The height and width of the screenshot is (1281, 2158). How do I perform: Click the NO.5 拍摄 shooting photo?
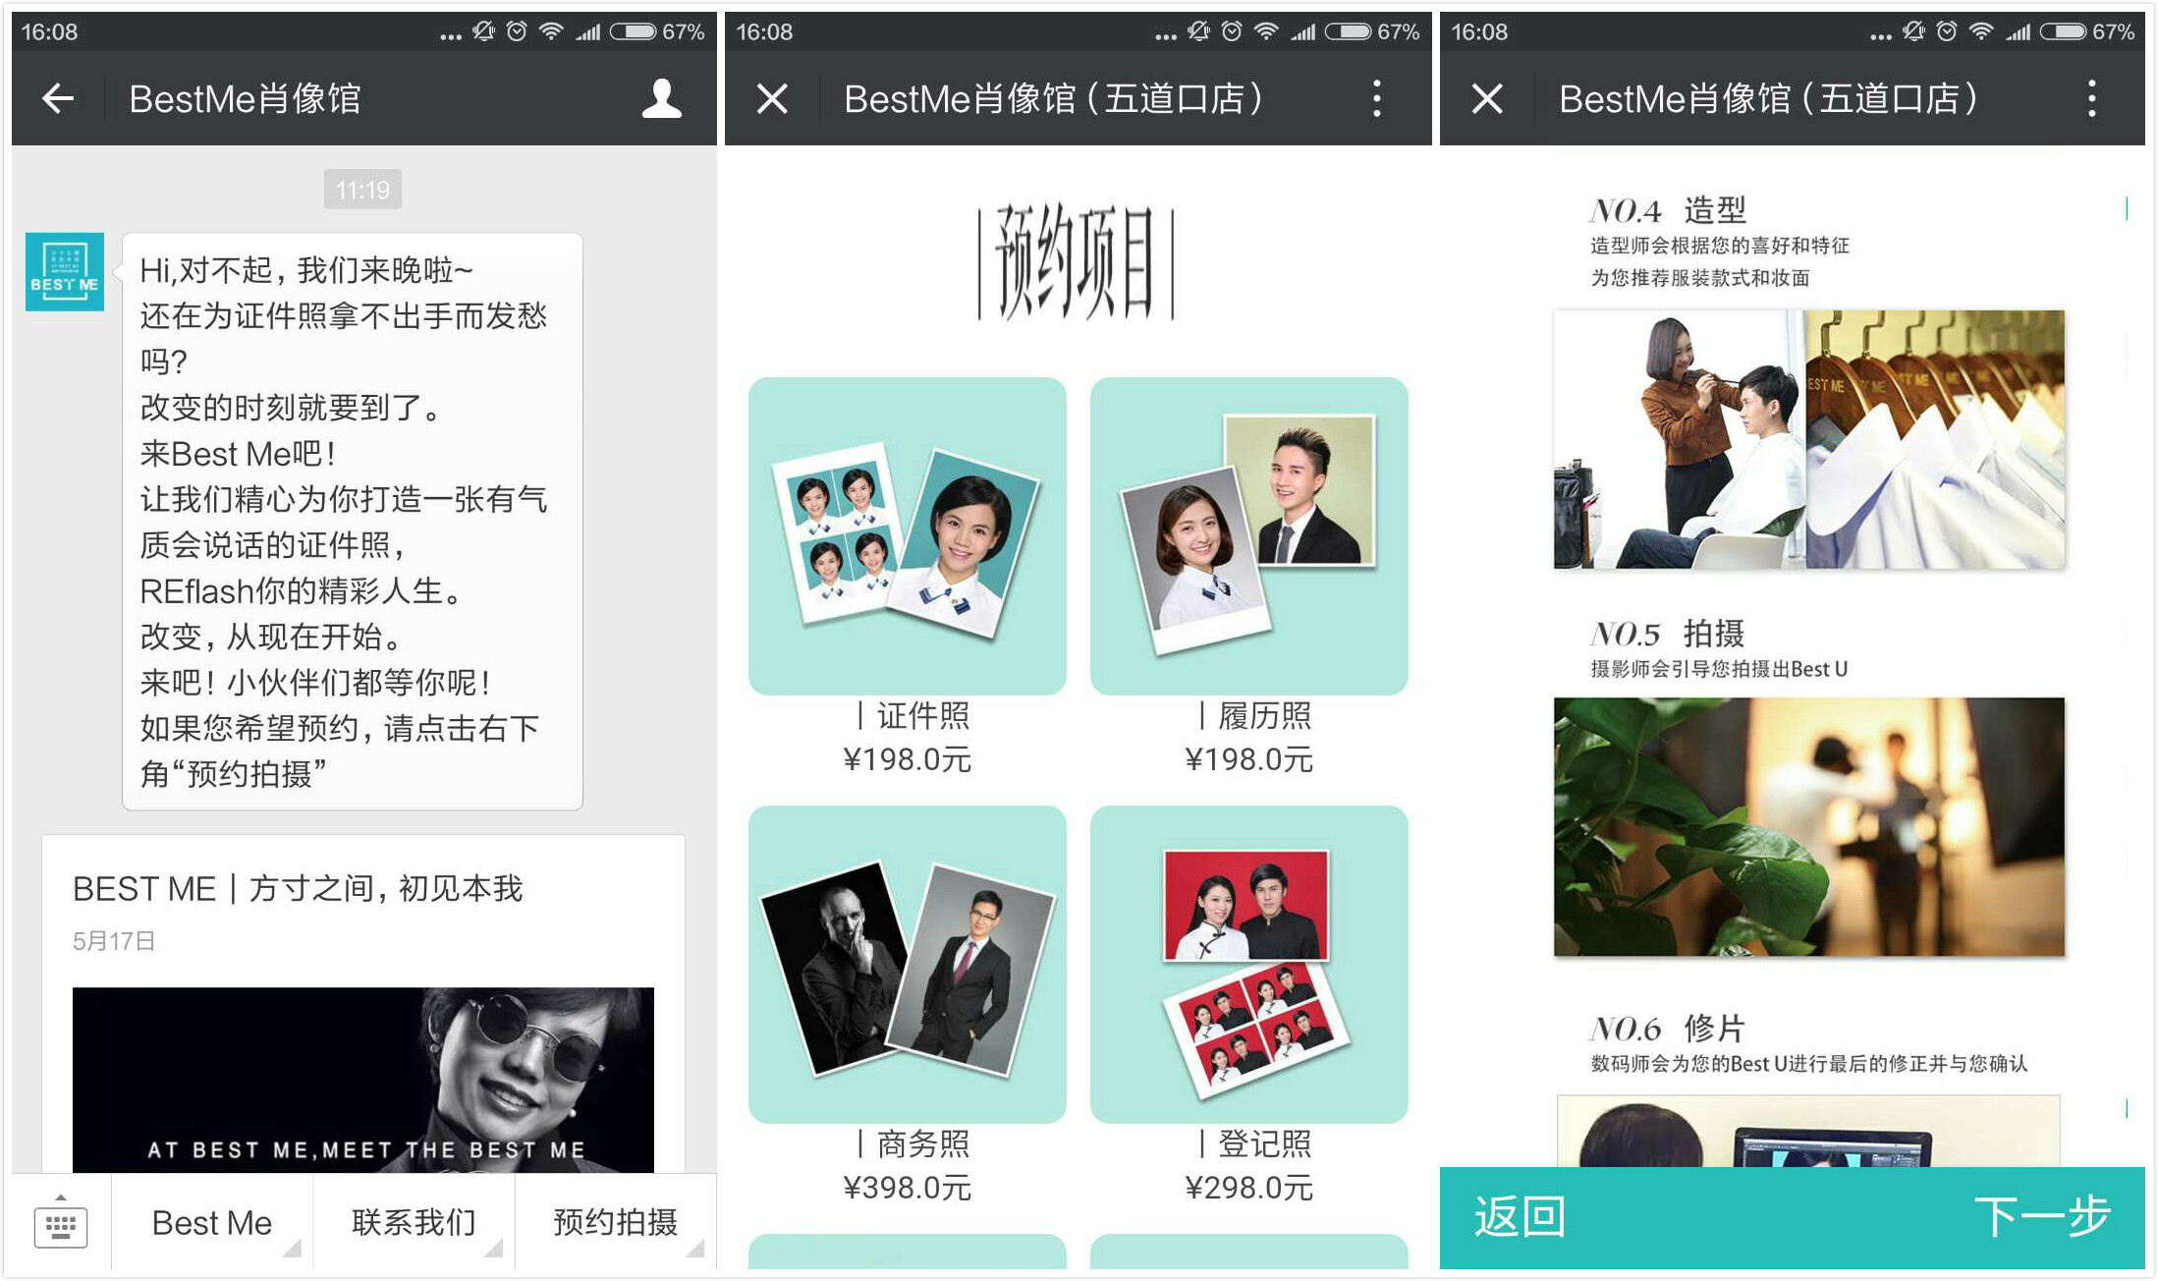[1808, 826]
